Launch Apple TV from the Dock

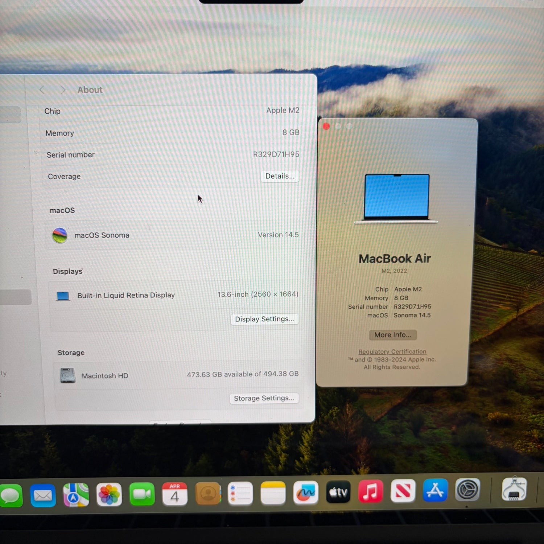coord(338,492)
